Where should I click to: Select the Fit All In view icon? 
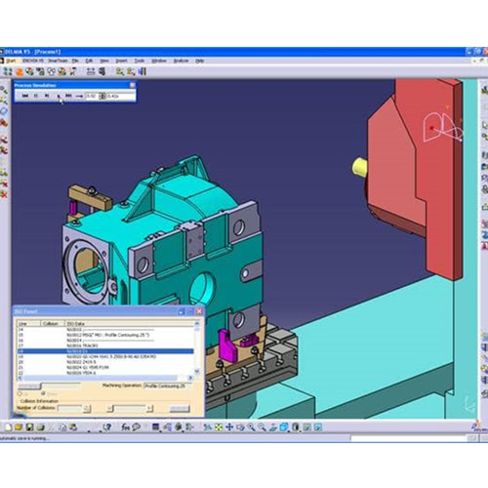point(219,427)
